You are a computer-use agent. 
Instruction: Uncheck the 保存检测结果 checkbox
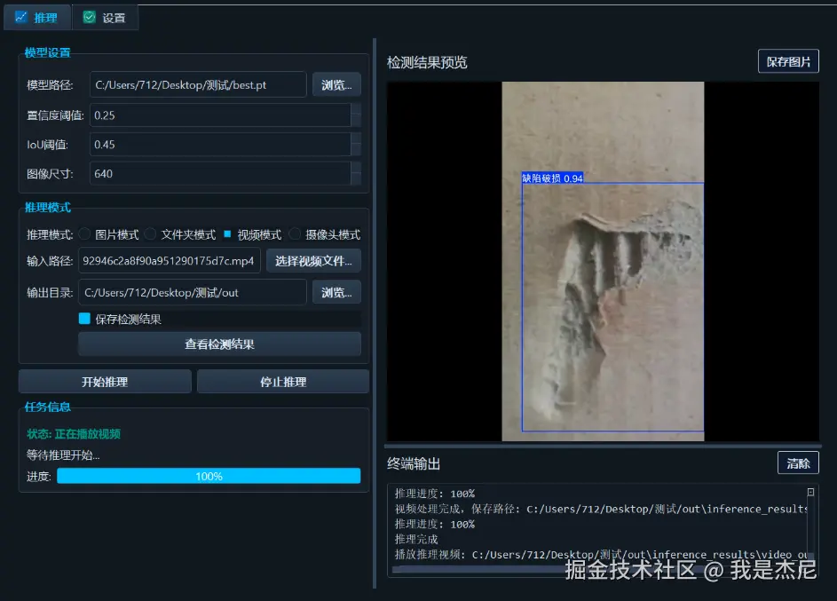[x=86, y=319]
